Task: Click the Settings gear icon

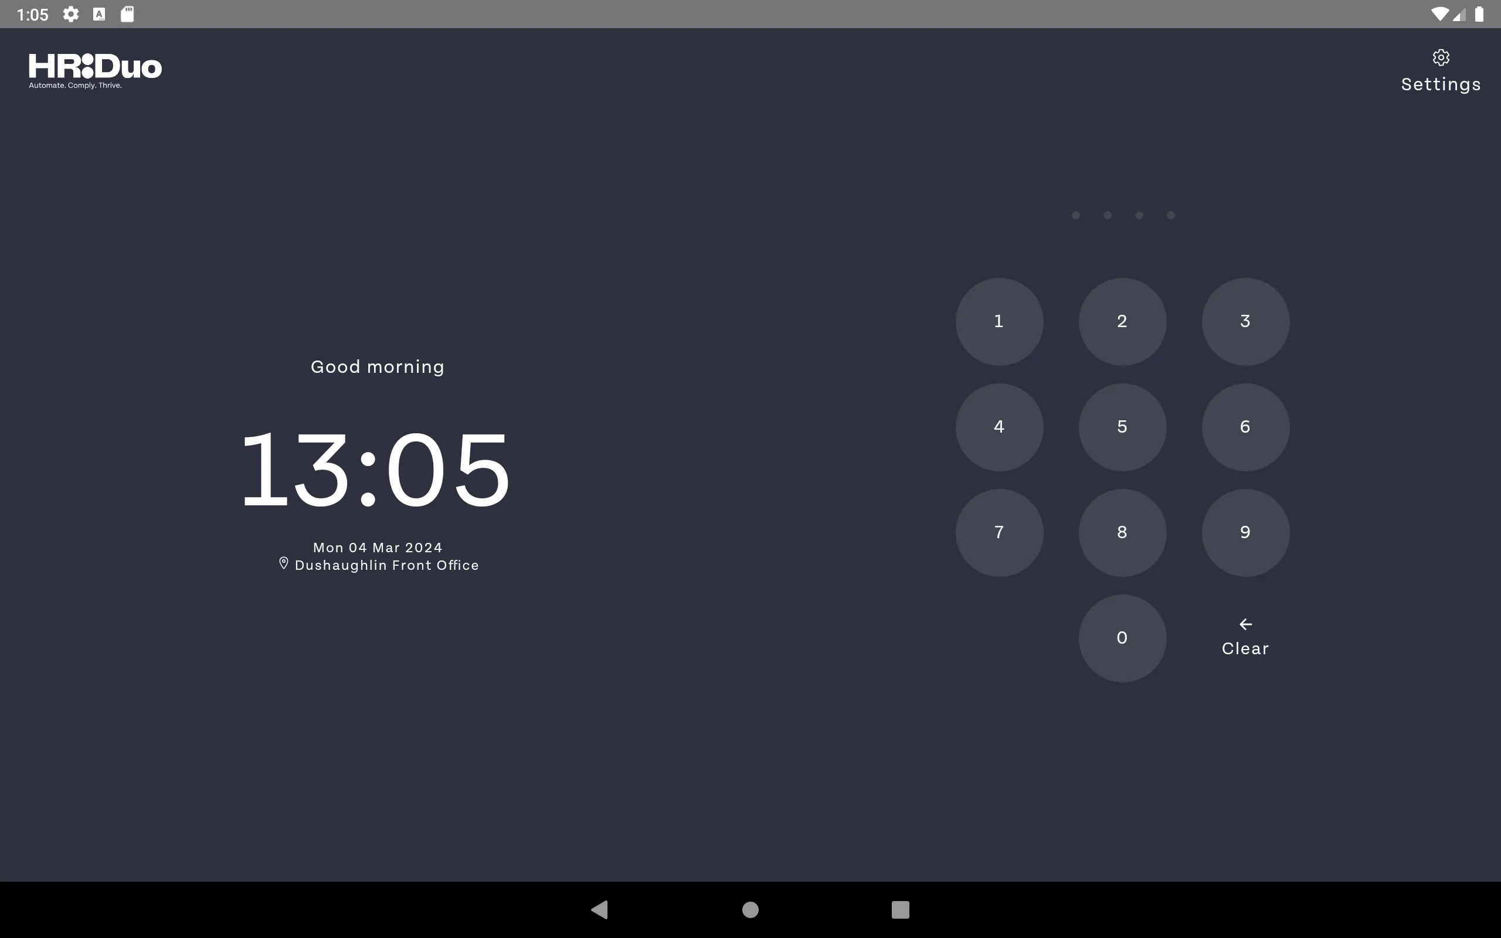Action: [x=1441, y=57]
